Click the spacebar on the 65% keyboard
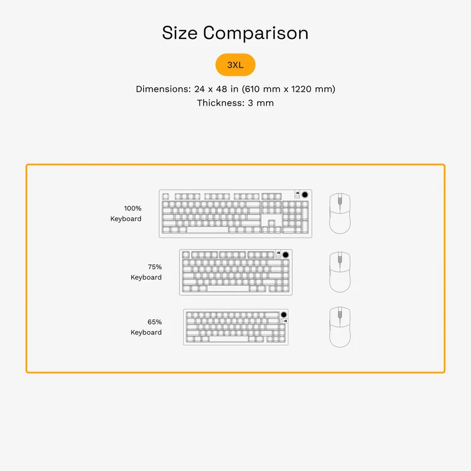This screenshot has height=471, width=471. (x=228, y=339)
